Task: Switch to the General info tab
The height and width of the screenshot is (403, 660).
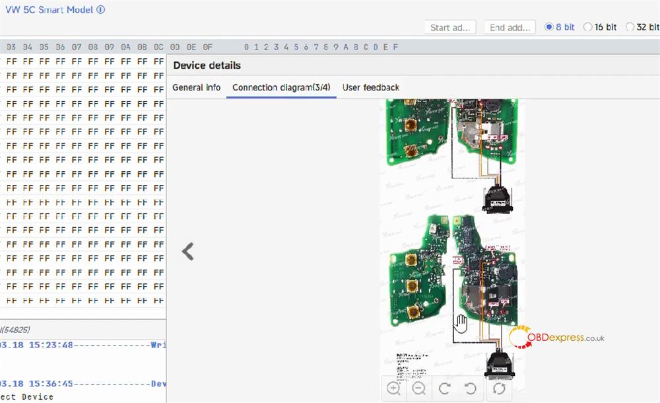Action: 196,87
